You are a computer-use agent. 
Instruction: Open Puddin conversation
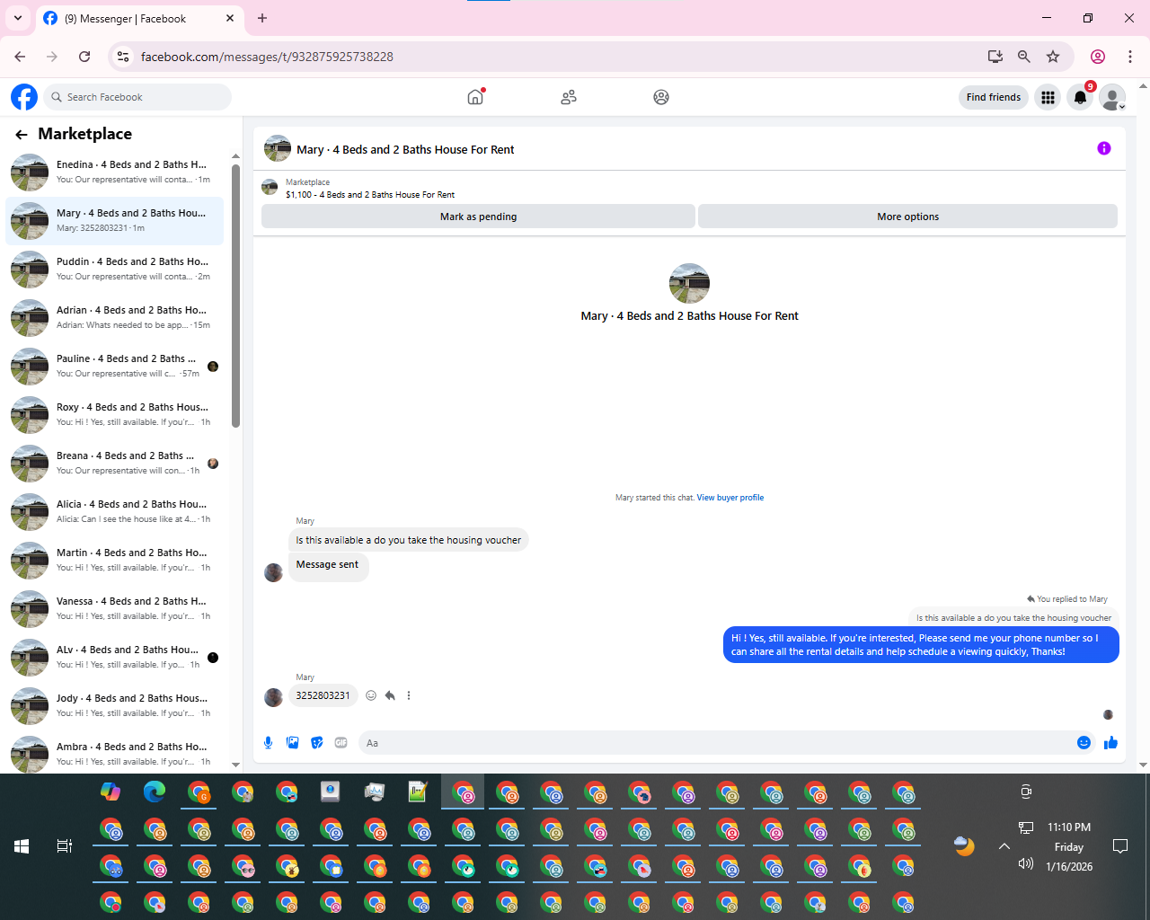[115, 270]
